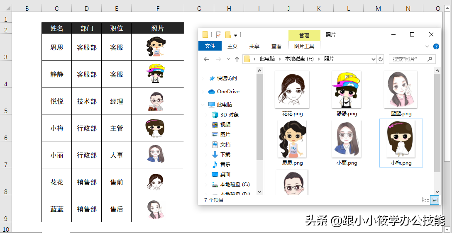The image size is (452, 233).
Task: Select the 蓝蓝.png thumbnail
Action: click(x=401, y=90)
